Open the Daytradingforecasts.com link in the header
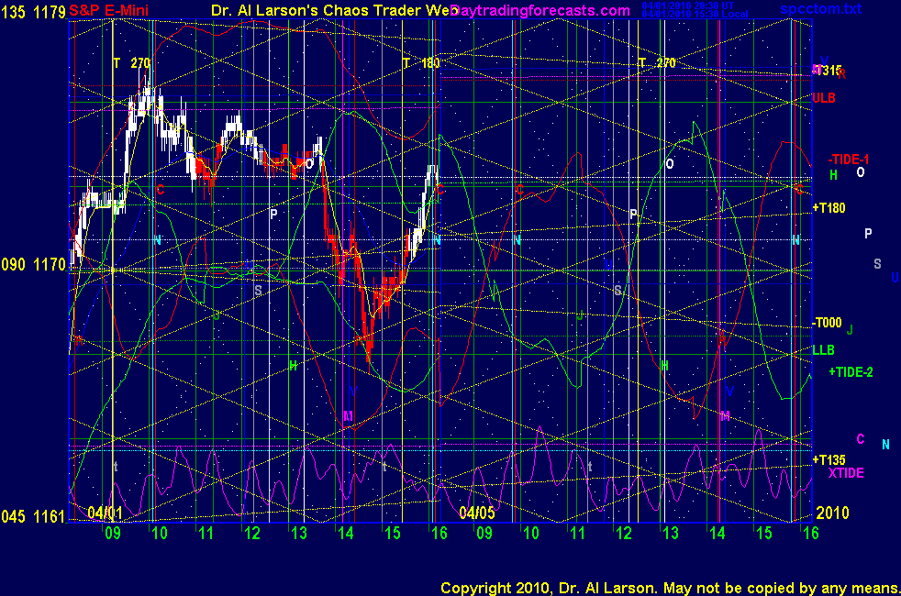The image size is (901, 596). point(540,10)
